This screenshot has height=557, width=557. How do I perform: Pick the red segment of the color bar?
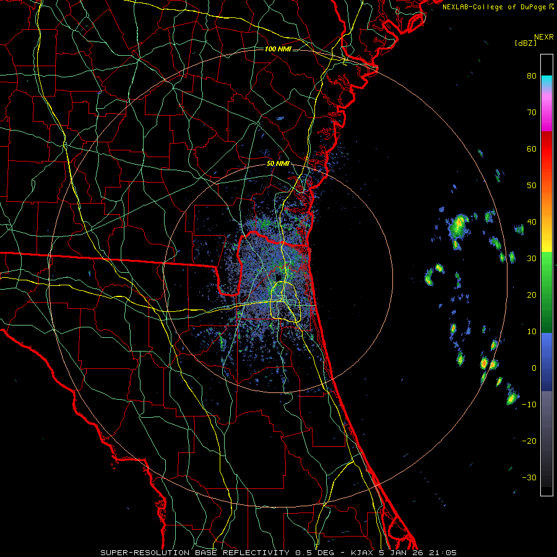coord(546,149)
